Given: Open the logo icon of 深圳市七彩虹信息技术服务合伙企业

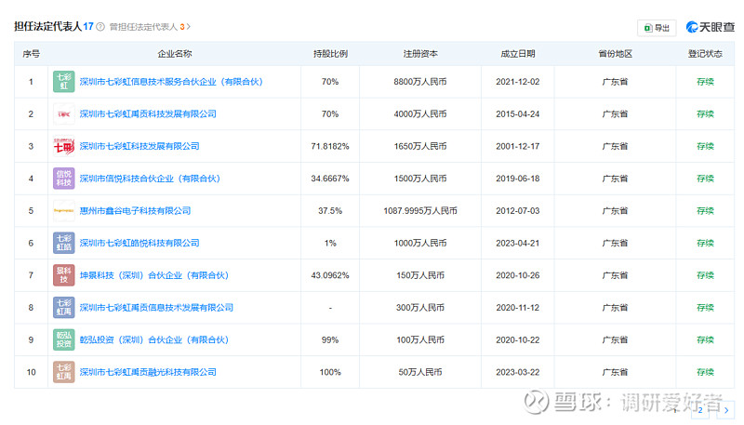Looking at the screenshot, I should click(x=63, y=82).
